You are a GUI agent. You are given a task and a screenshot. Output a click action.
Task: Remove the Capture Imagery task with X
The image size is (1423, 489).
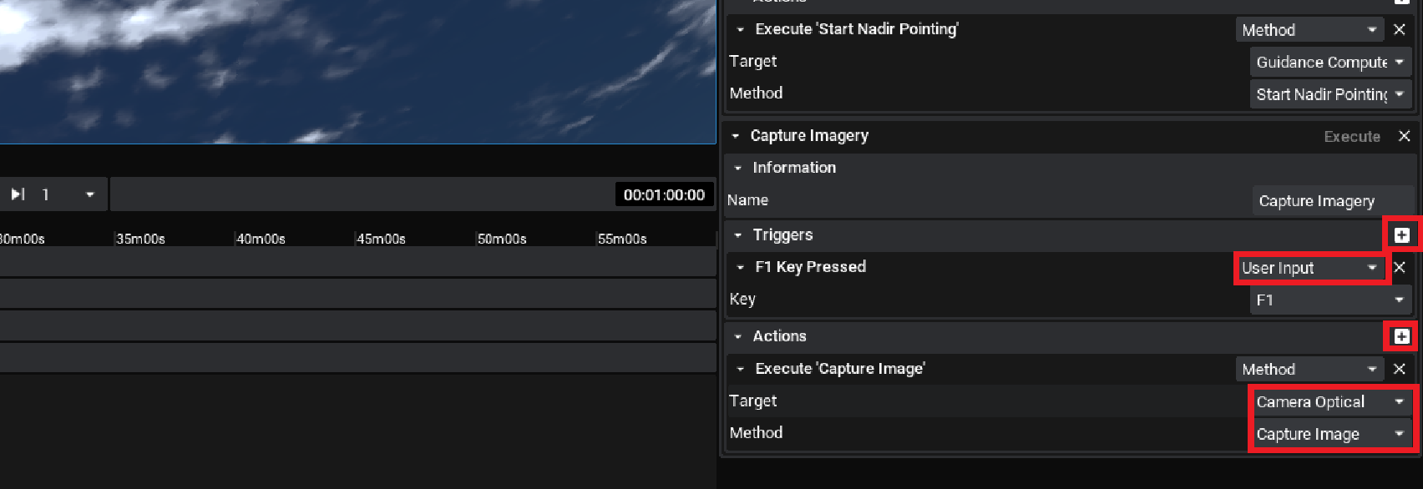pos(1405,136)
